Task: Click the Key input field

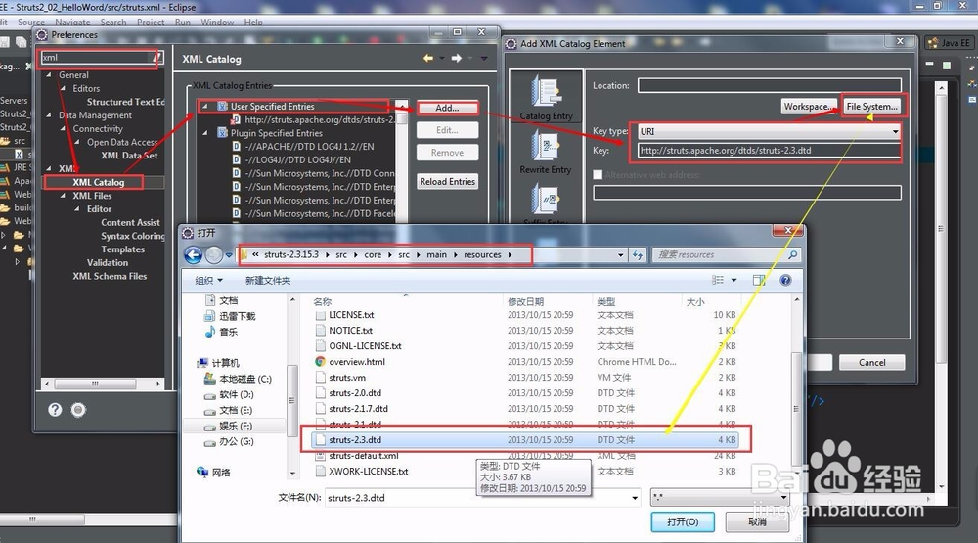Action: point(769,151)
